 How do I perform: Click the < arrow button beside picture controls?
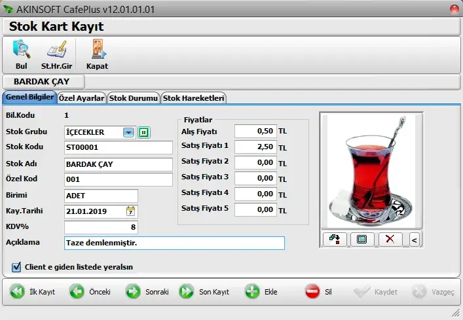(x=415, y=240)
